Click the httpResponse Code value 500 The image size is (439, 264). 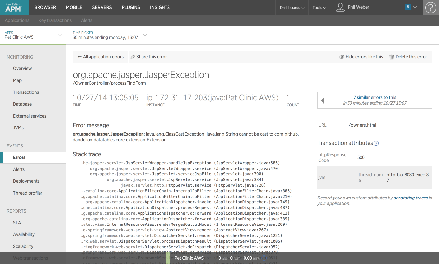click(361, 157)
